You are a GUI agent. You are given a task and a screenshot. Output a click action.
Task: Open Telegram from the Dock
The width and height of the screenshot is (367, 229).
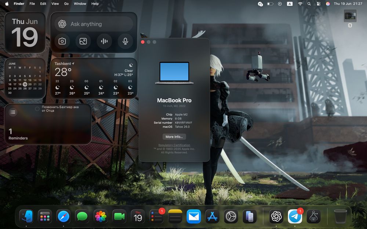295,217
